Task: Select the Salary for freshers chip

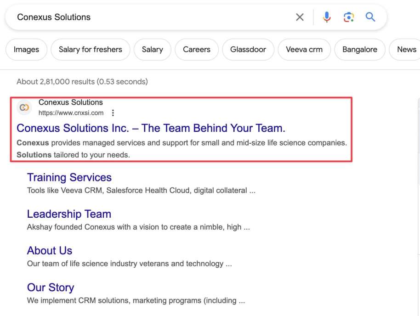Action: click(x=91, y=50)
